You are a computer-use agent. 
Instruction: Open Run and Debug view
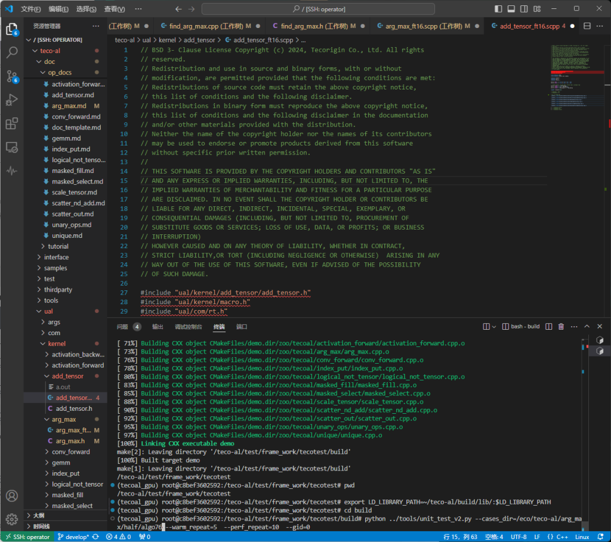11,100
